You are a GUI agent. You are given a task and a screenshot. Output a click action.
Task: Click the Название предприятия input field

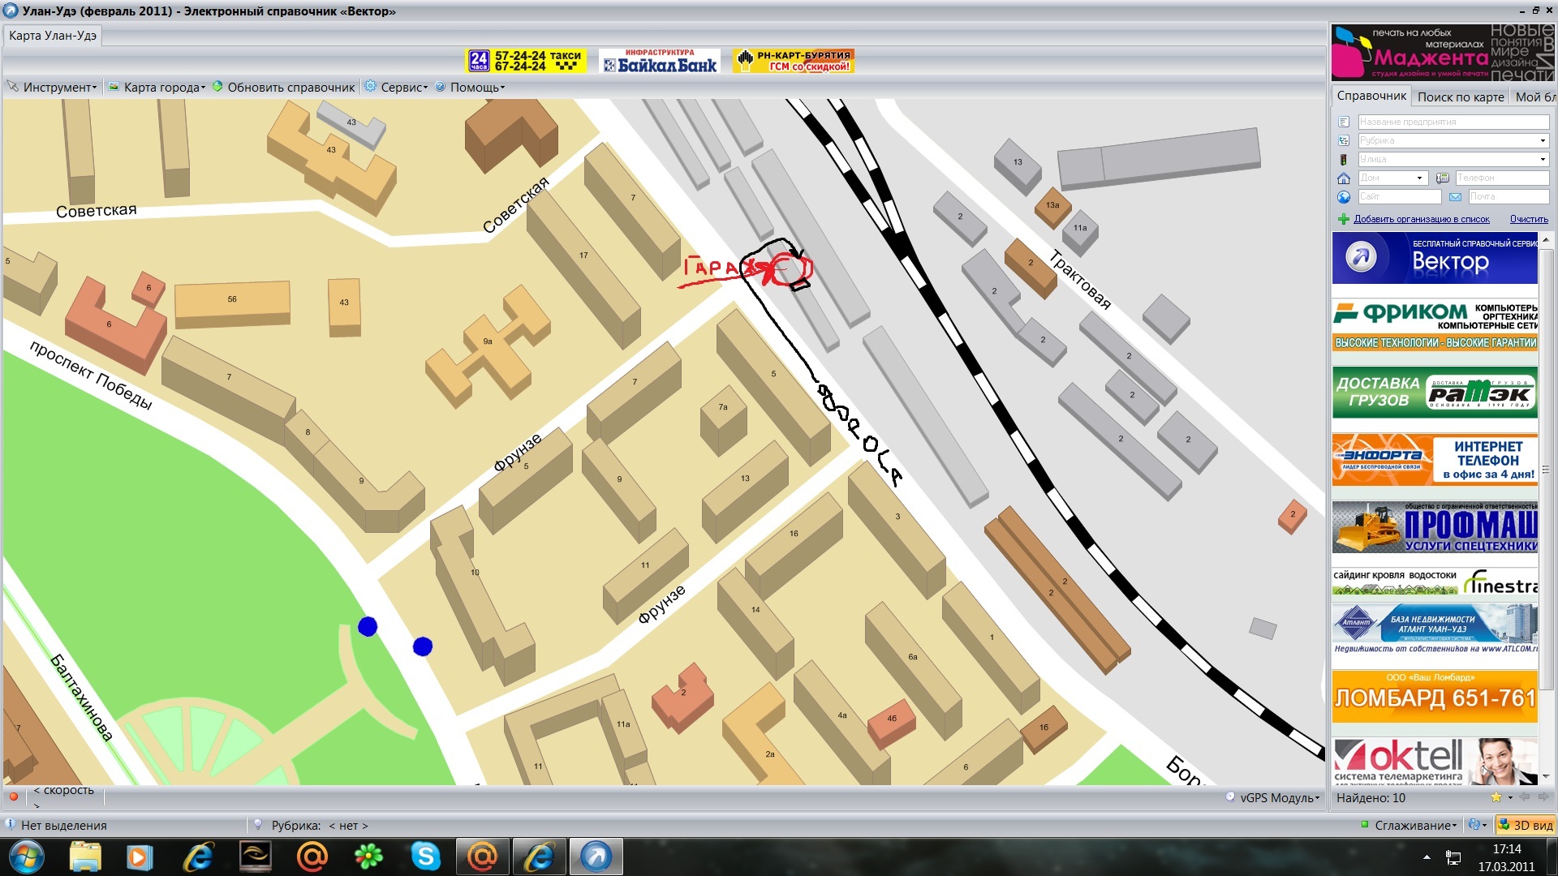1453,122
